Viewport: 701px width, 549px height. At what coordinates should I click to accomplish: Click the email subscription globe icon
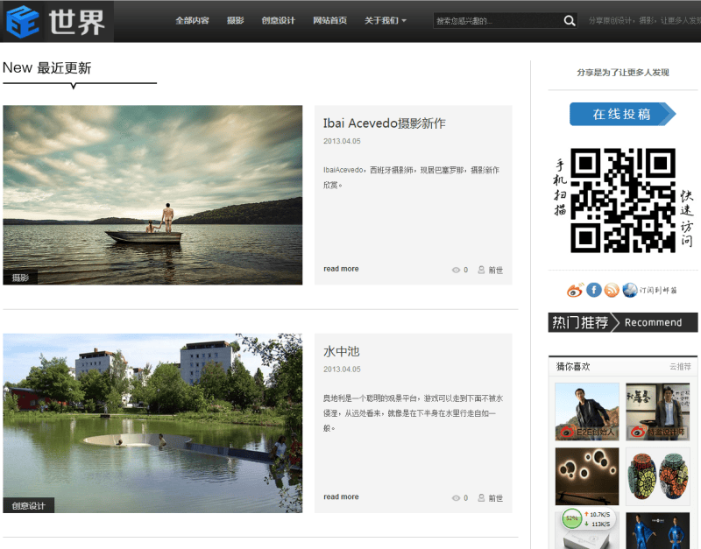(630, 290)
